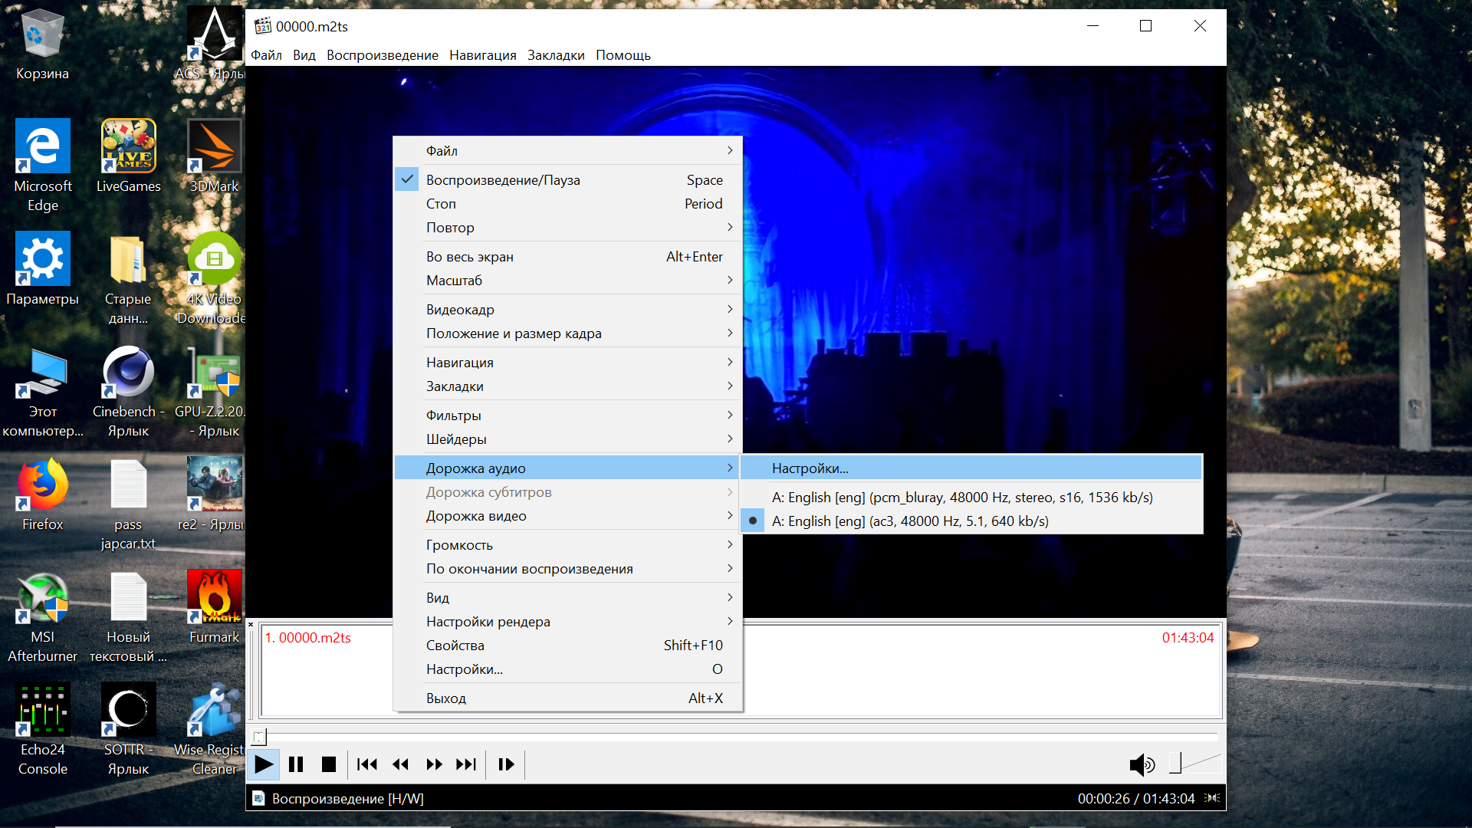Image resolution: width=1472 pixels, height=828 pixels.
Task: Click the volume slider
Action: pos(1196,764)
